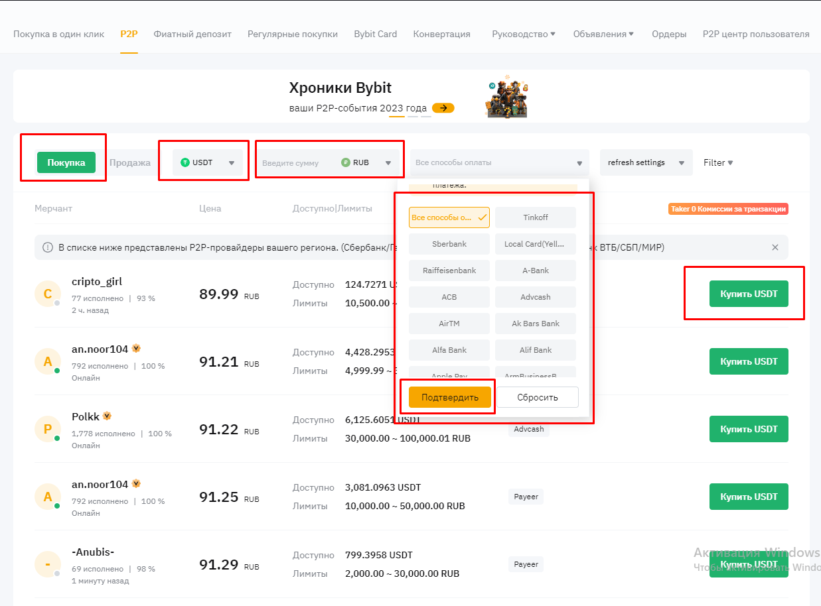The image size is (821, 606).
Task: Select Alfa Bank payment method
Action: [x=449, y=350]
